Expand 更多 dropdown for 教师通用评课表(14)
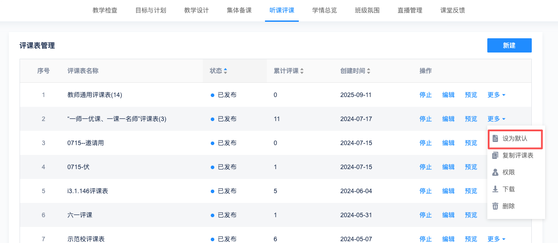 [x=496, y=95]
